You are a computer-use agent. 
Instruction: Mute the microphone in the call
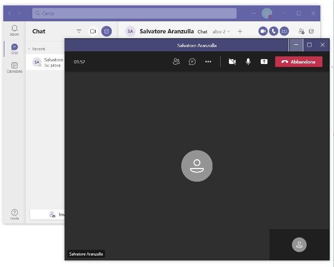pyautogui.click(x=248, y=62)
